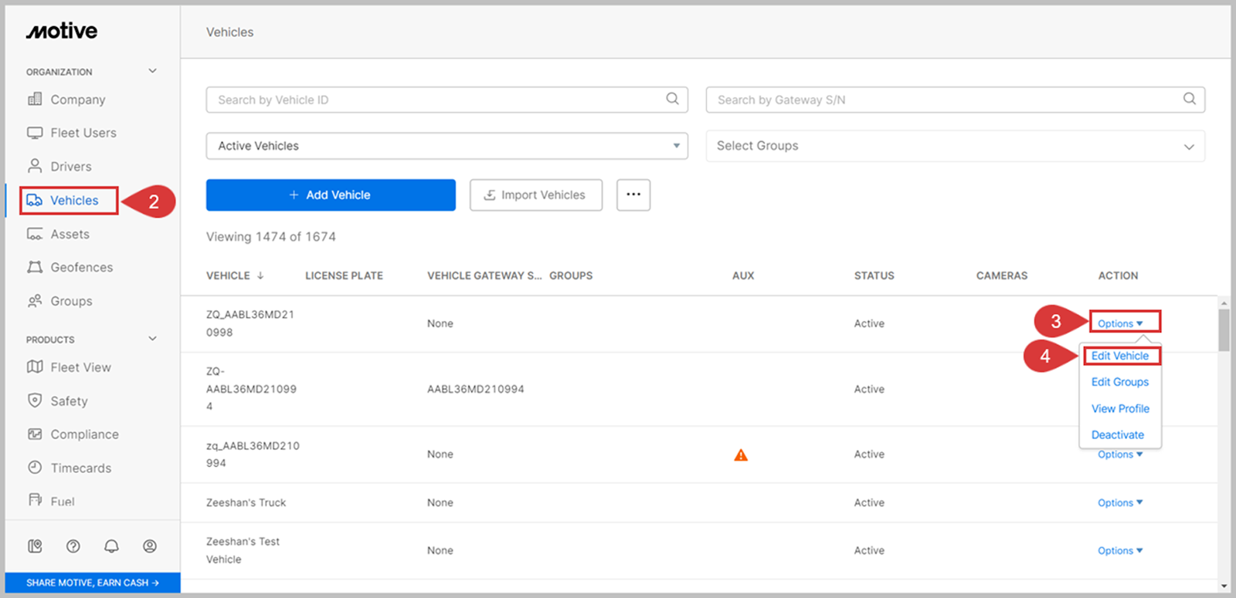1236x598 pixels.
Task: Click the Gateway S/N search magnifier icon
Action: [x=1190, y=99]
